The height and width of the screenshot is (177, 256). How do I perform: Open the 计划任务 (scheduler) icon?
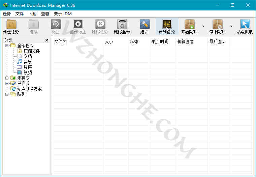(167, 24)
